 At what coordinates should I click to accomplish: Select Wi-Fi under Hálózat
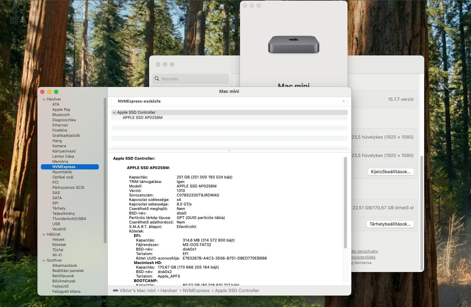point(57,255)
